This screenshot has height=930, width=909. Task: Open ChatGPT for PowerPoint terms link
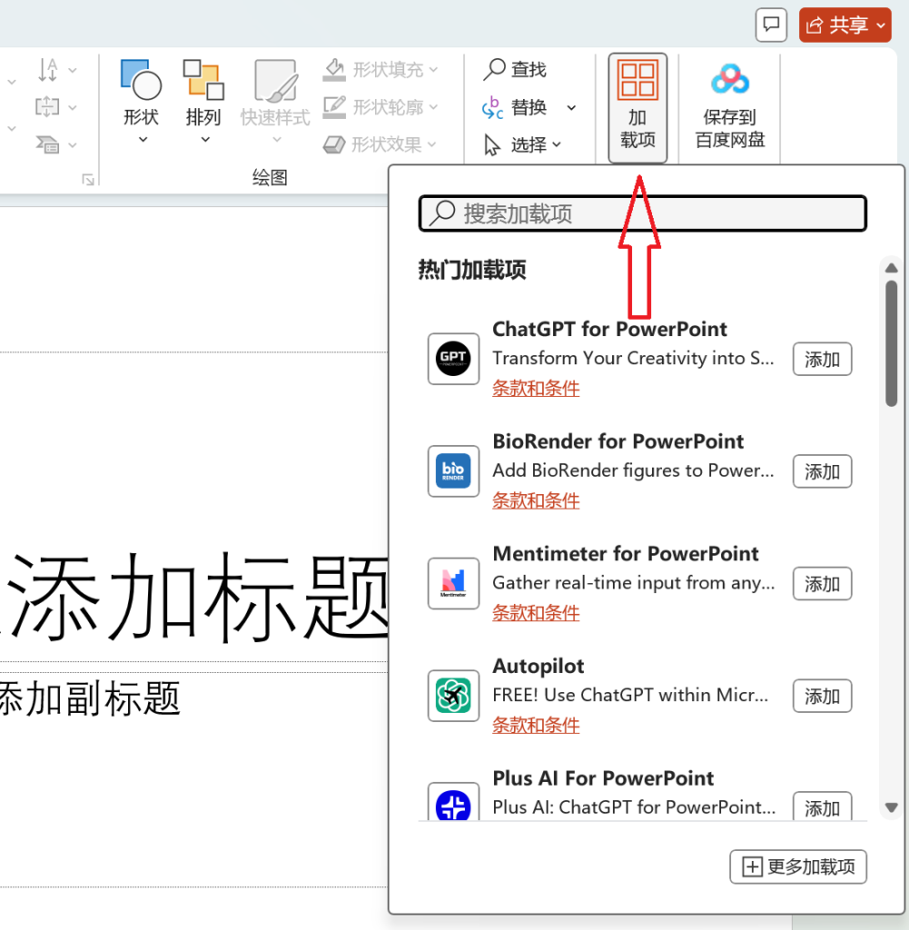click(536, 389)
